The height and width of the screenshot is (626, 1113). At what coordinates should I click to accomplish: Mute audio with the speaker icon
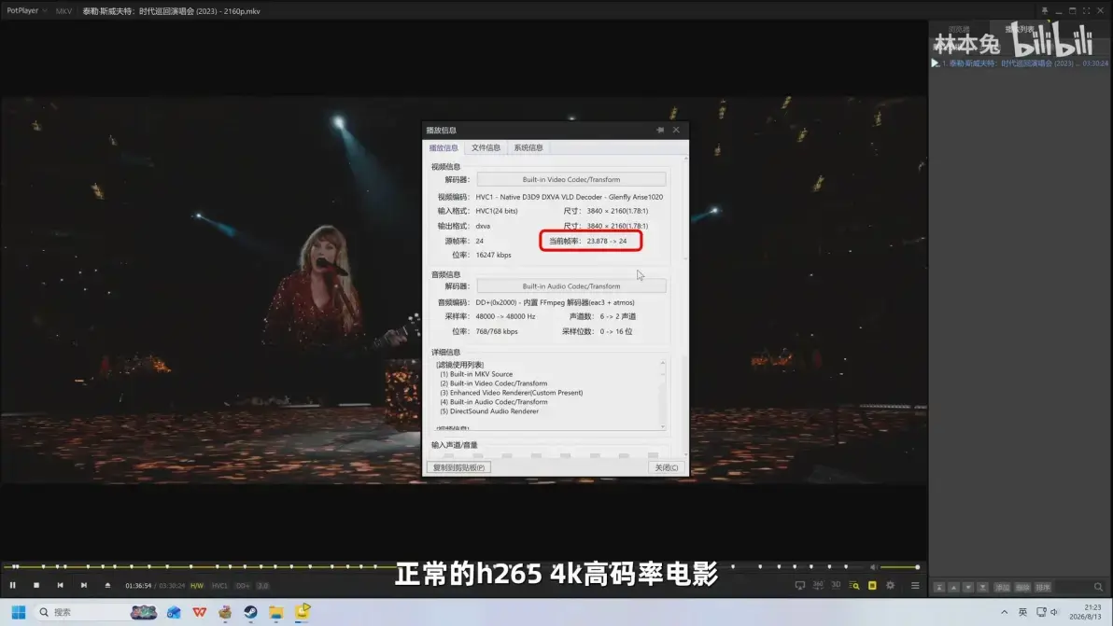pyautogui.click(x=873, y=567)
